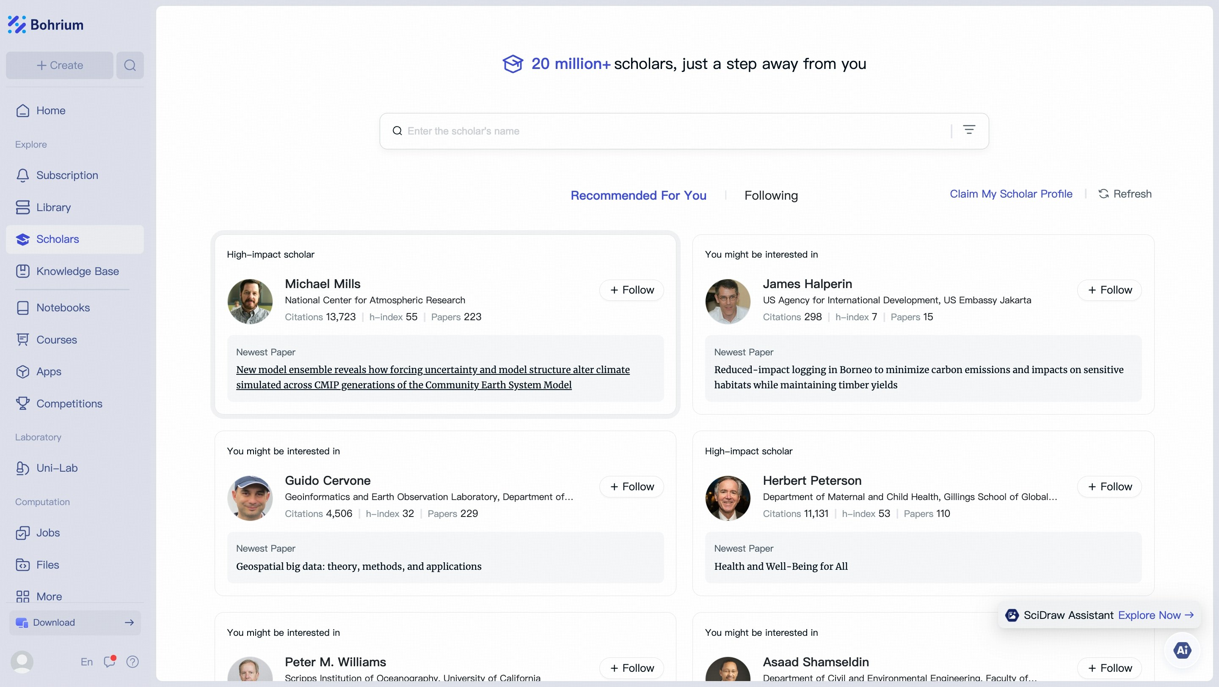Open Health and Well-Being for All paper
Viewport: 1219px width, 687px height.
tap(781, 566)
